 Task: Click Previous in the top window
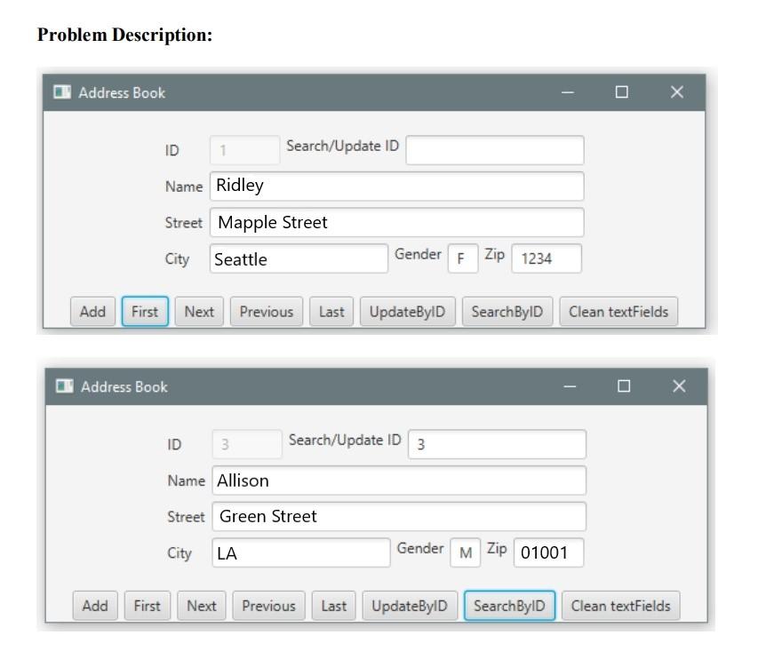point(267,312)
